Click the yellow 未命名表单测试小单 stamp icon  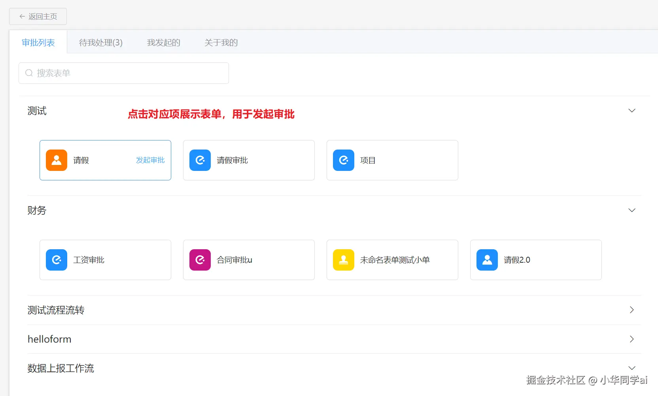click(344, 260)
